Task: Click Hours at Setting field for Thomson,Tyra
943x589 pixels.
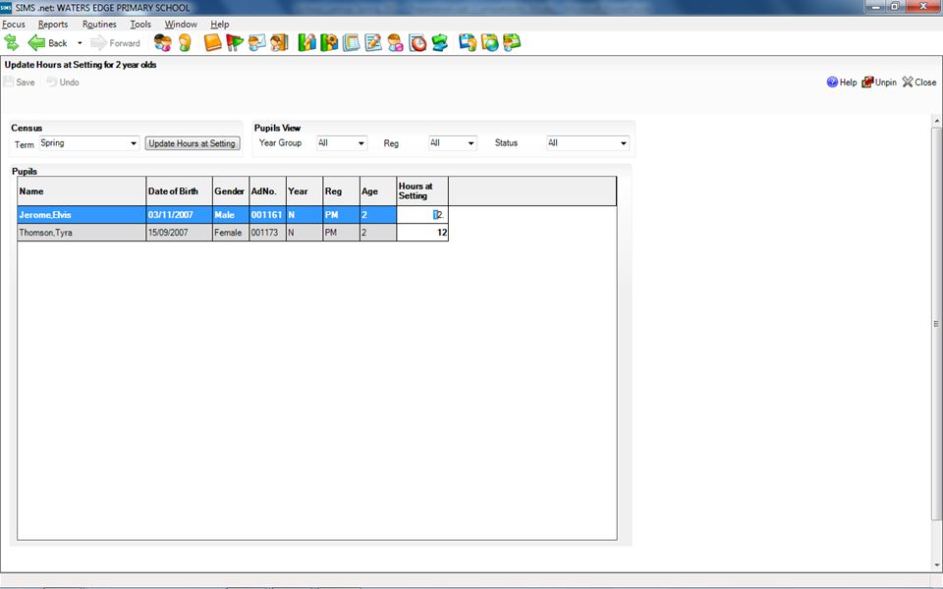Action: tap(422, 233)
